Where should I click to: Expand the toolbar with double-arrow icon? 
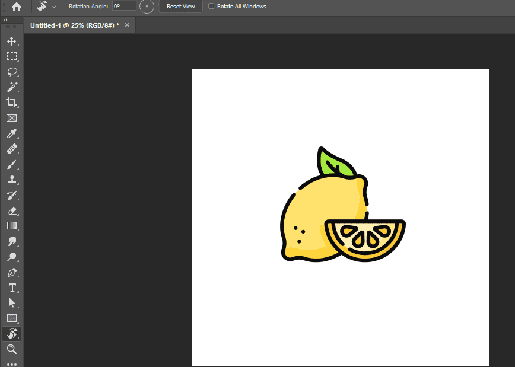pos(5,20)
